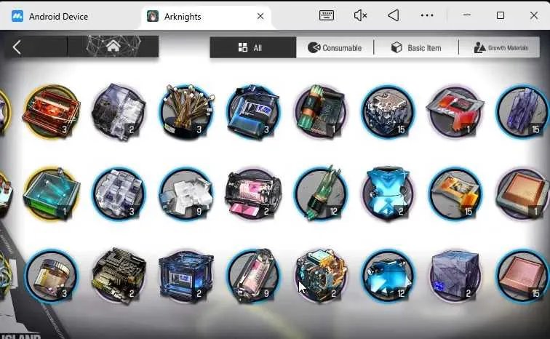The image size is (550, 339).
Task: Select the grey stone cube item count 2
Action: pyautogui.click(x=455, y=276)
